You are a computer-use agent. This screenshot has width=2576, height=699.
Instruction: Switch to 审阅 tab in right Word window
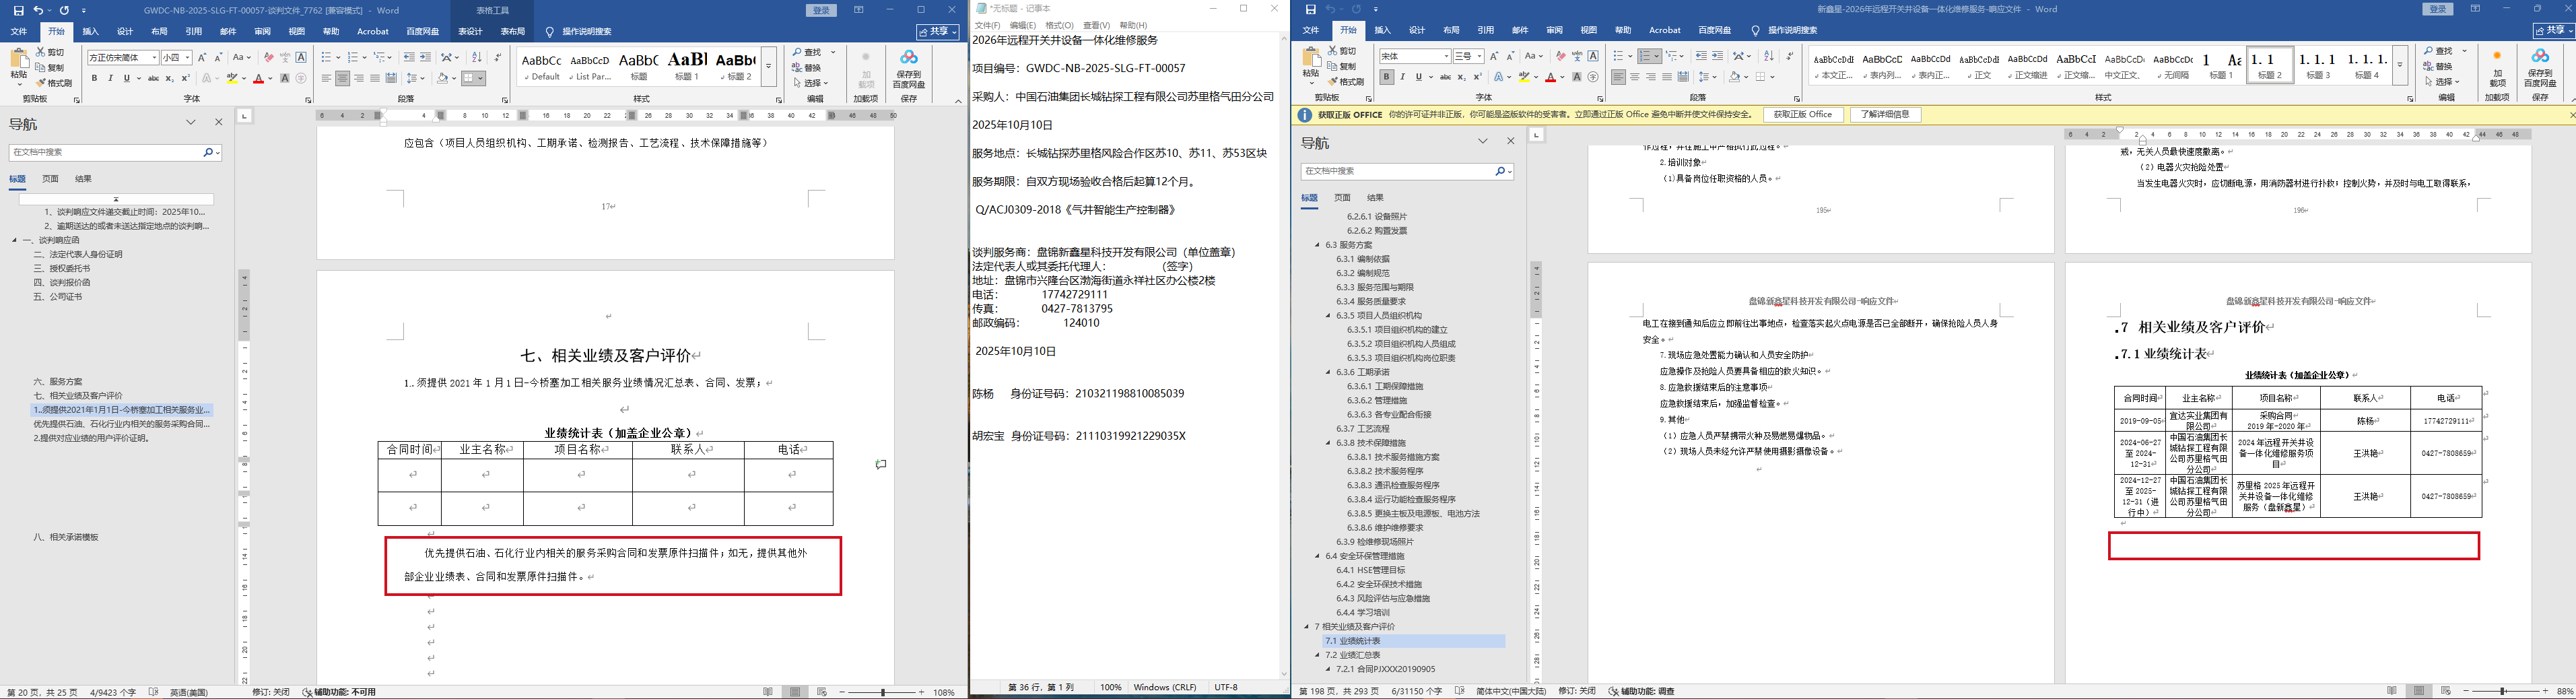click(x=1554, y=31)
